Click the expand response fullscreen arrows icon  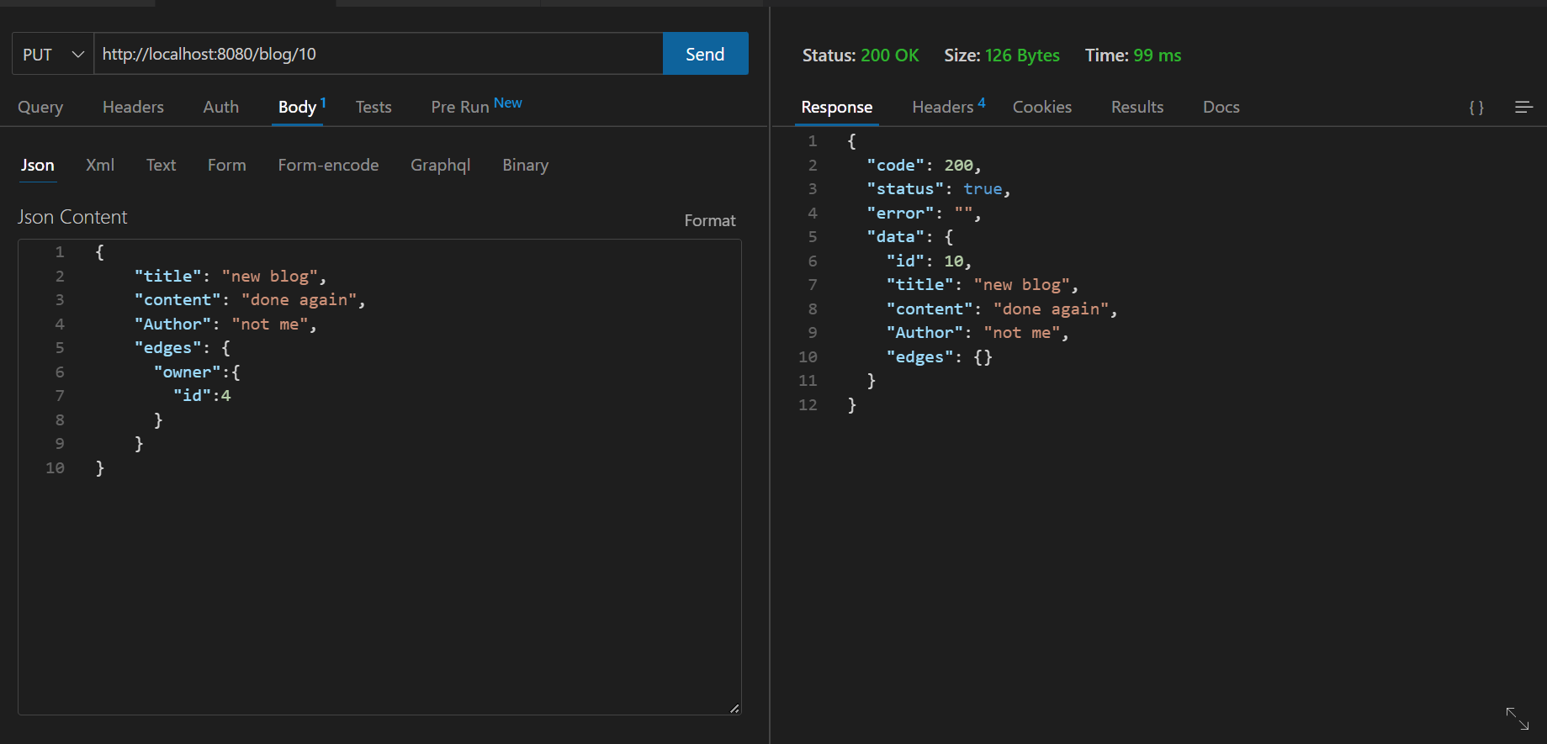pos(1518,718)
